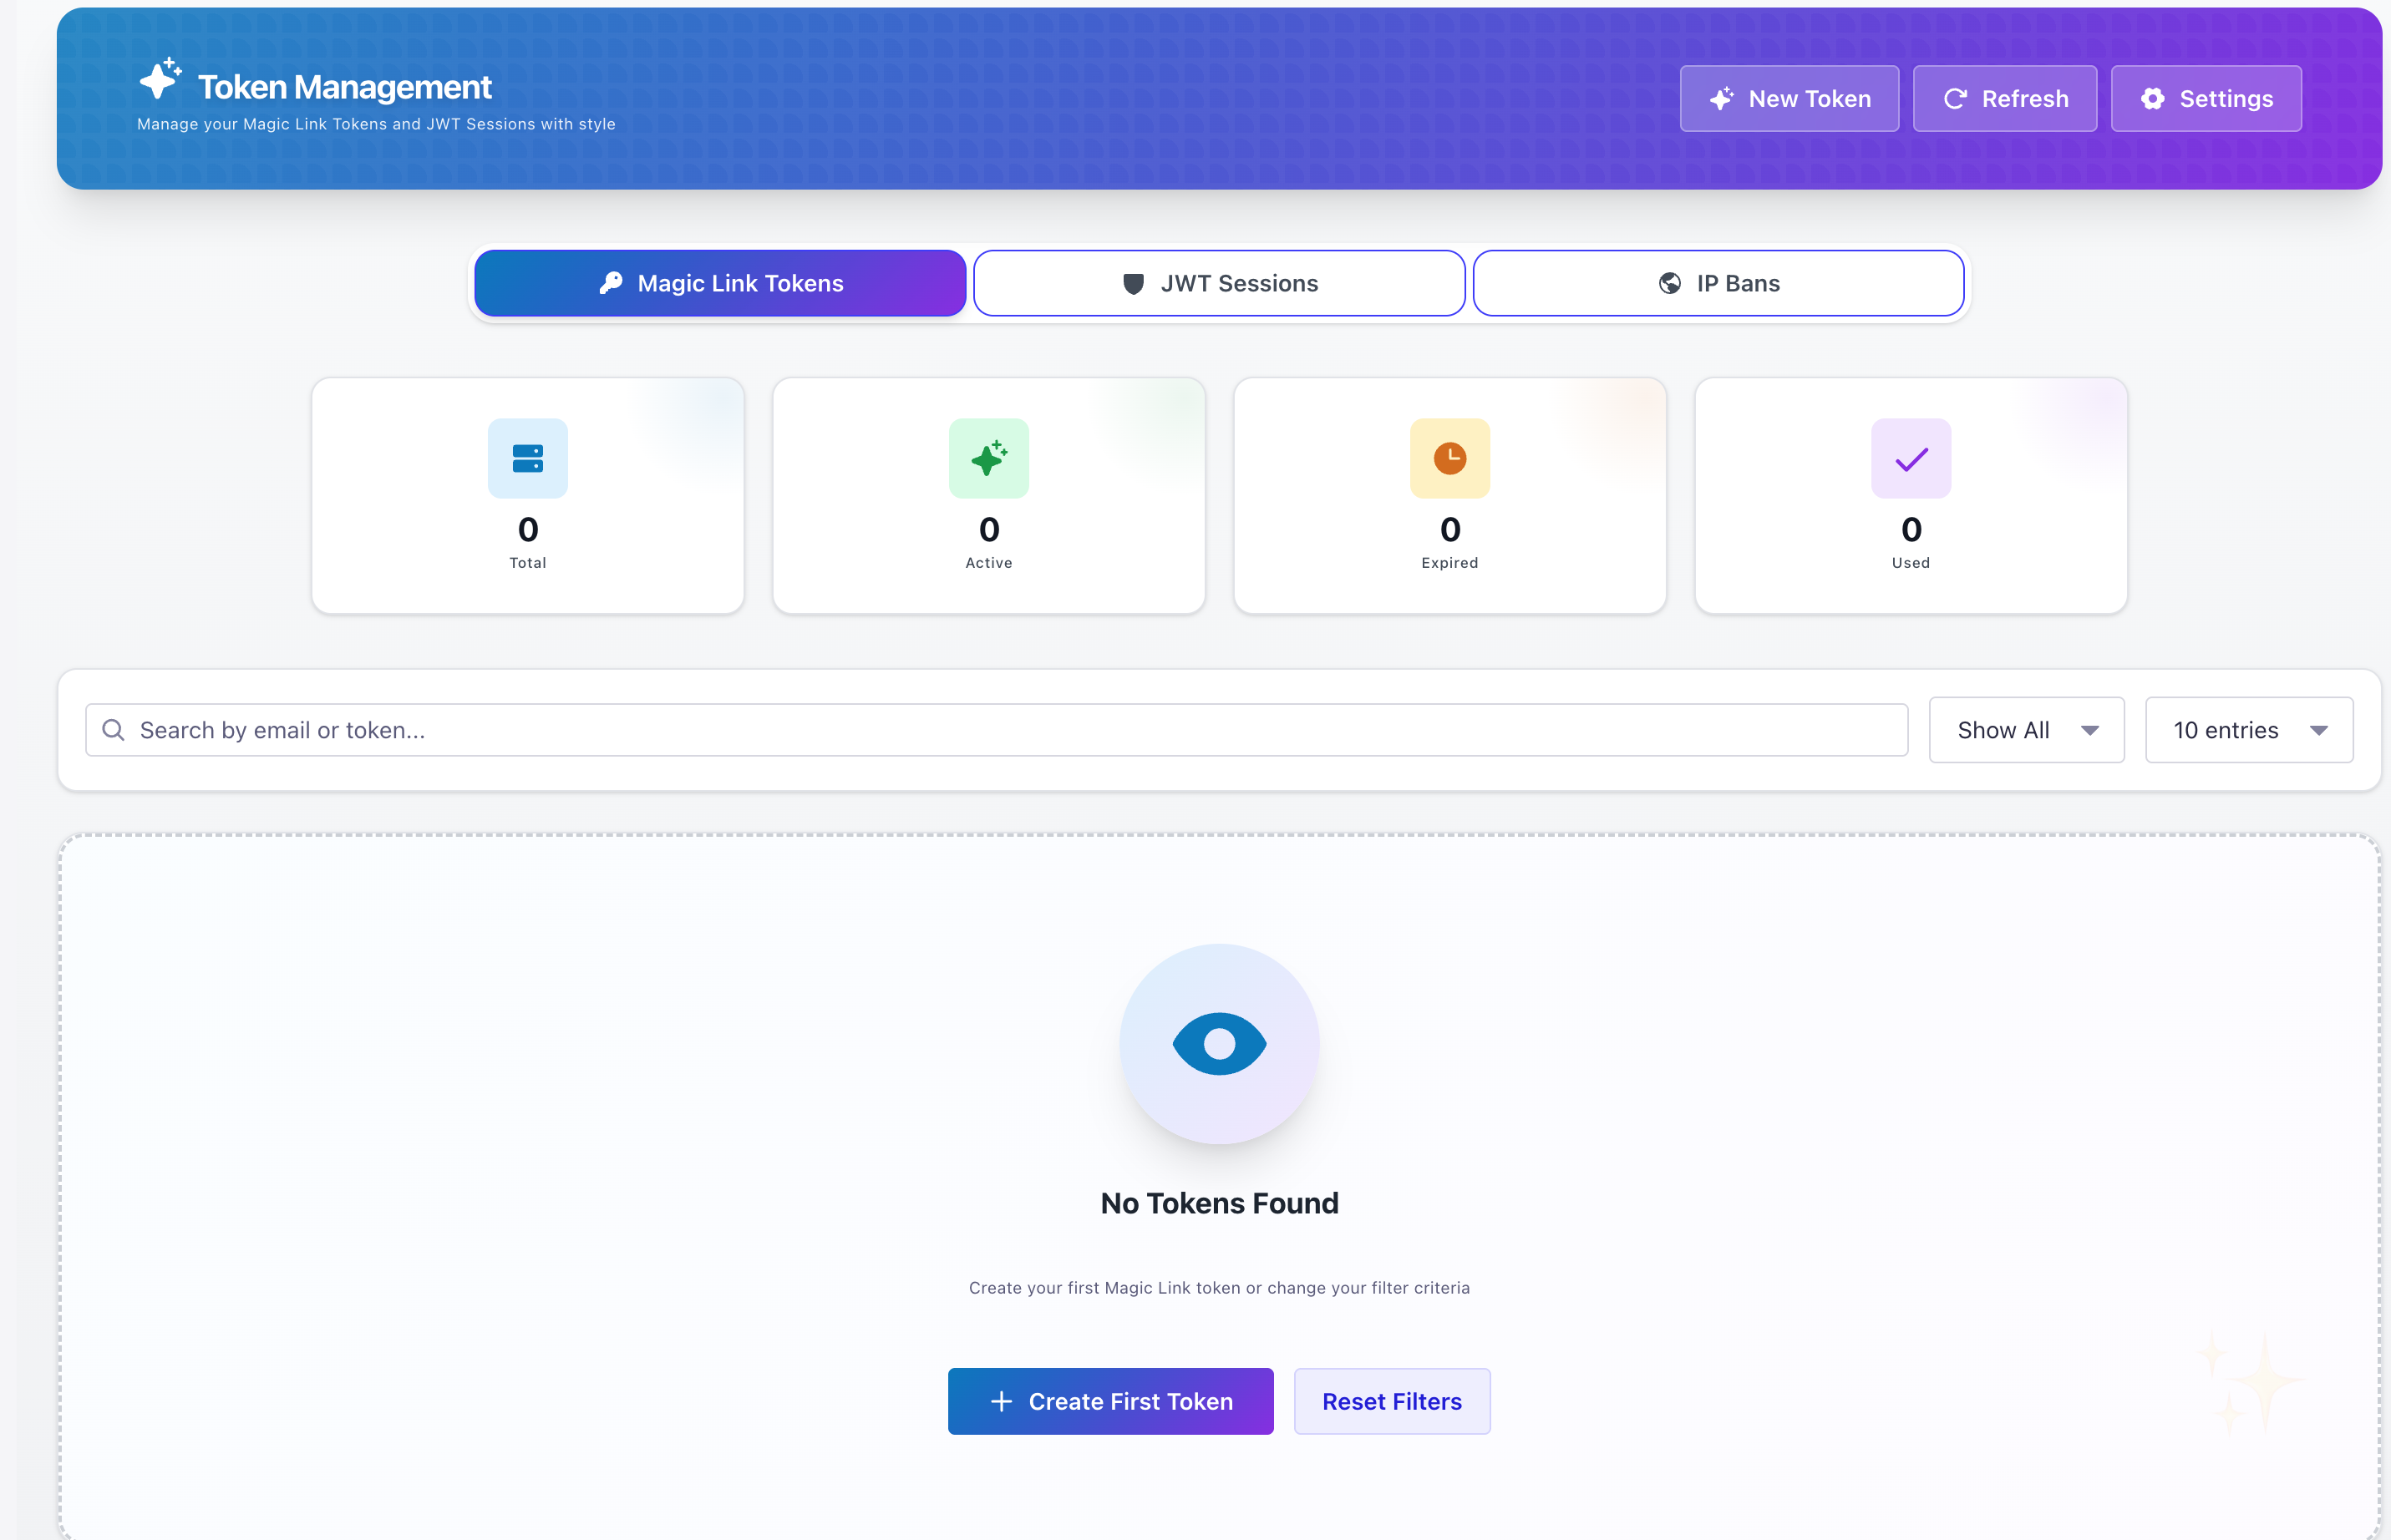Viewport: 2391px width, 1540px height.
Task: Select the Magic Link Tokens tab
Action: pyautogui.click(x=720, y=283)
